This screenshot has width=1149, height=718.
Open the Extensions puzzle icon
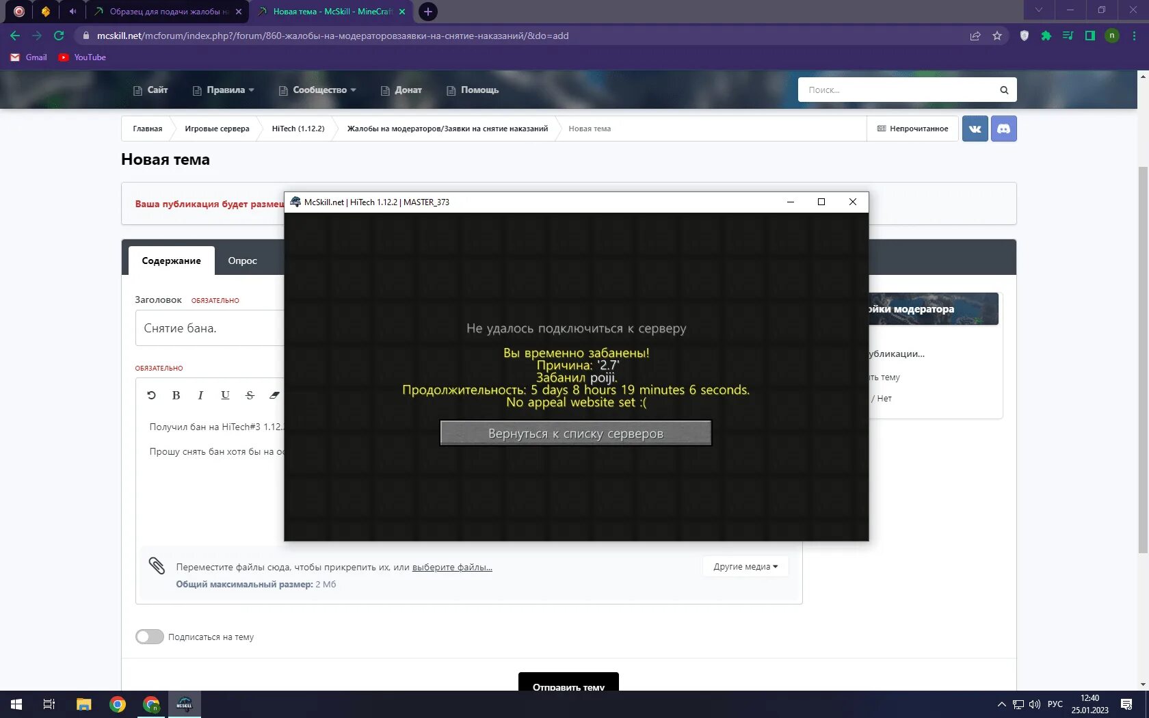pos(1046,36)
